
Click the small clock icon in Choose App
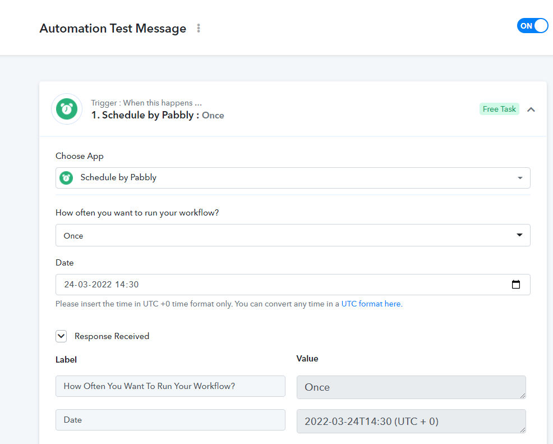point(67,178)
